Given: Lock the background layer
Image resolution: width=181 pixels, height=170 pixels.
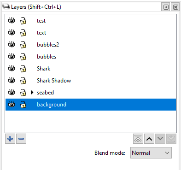Looking at the screenshot, I should point(23,105).
